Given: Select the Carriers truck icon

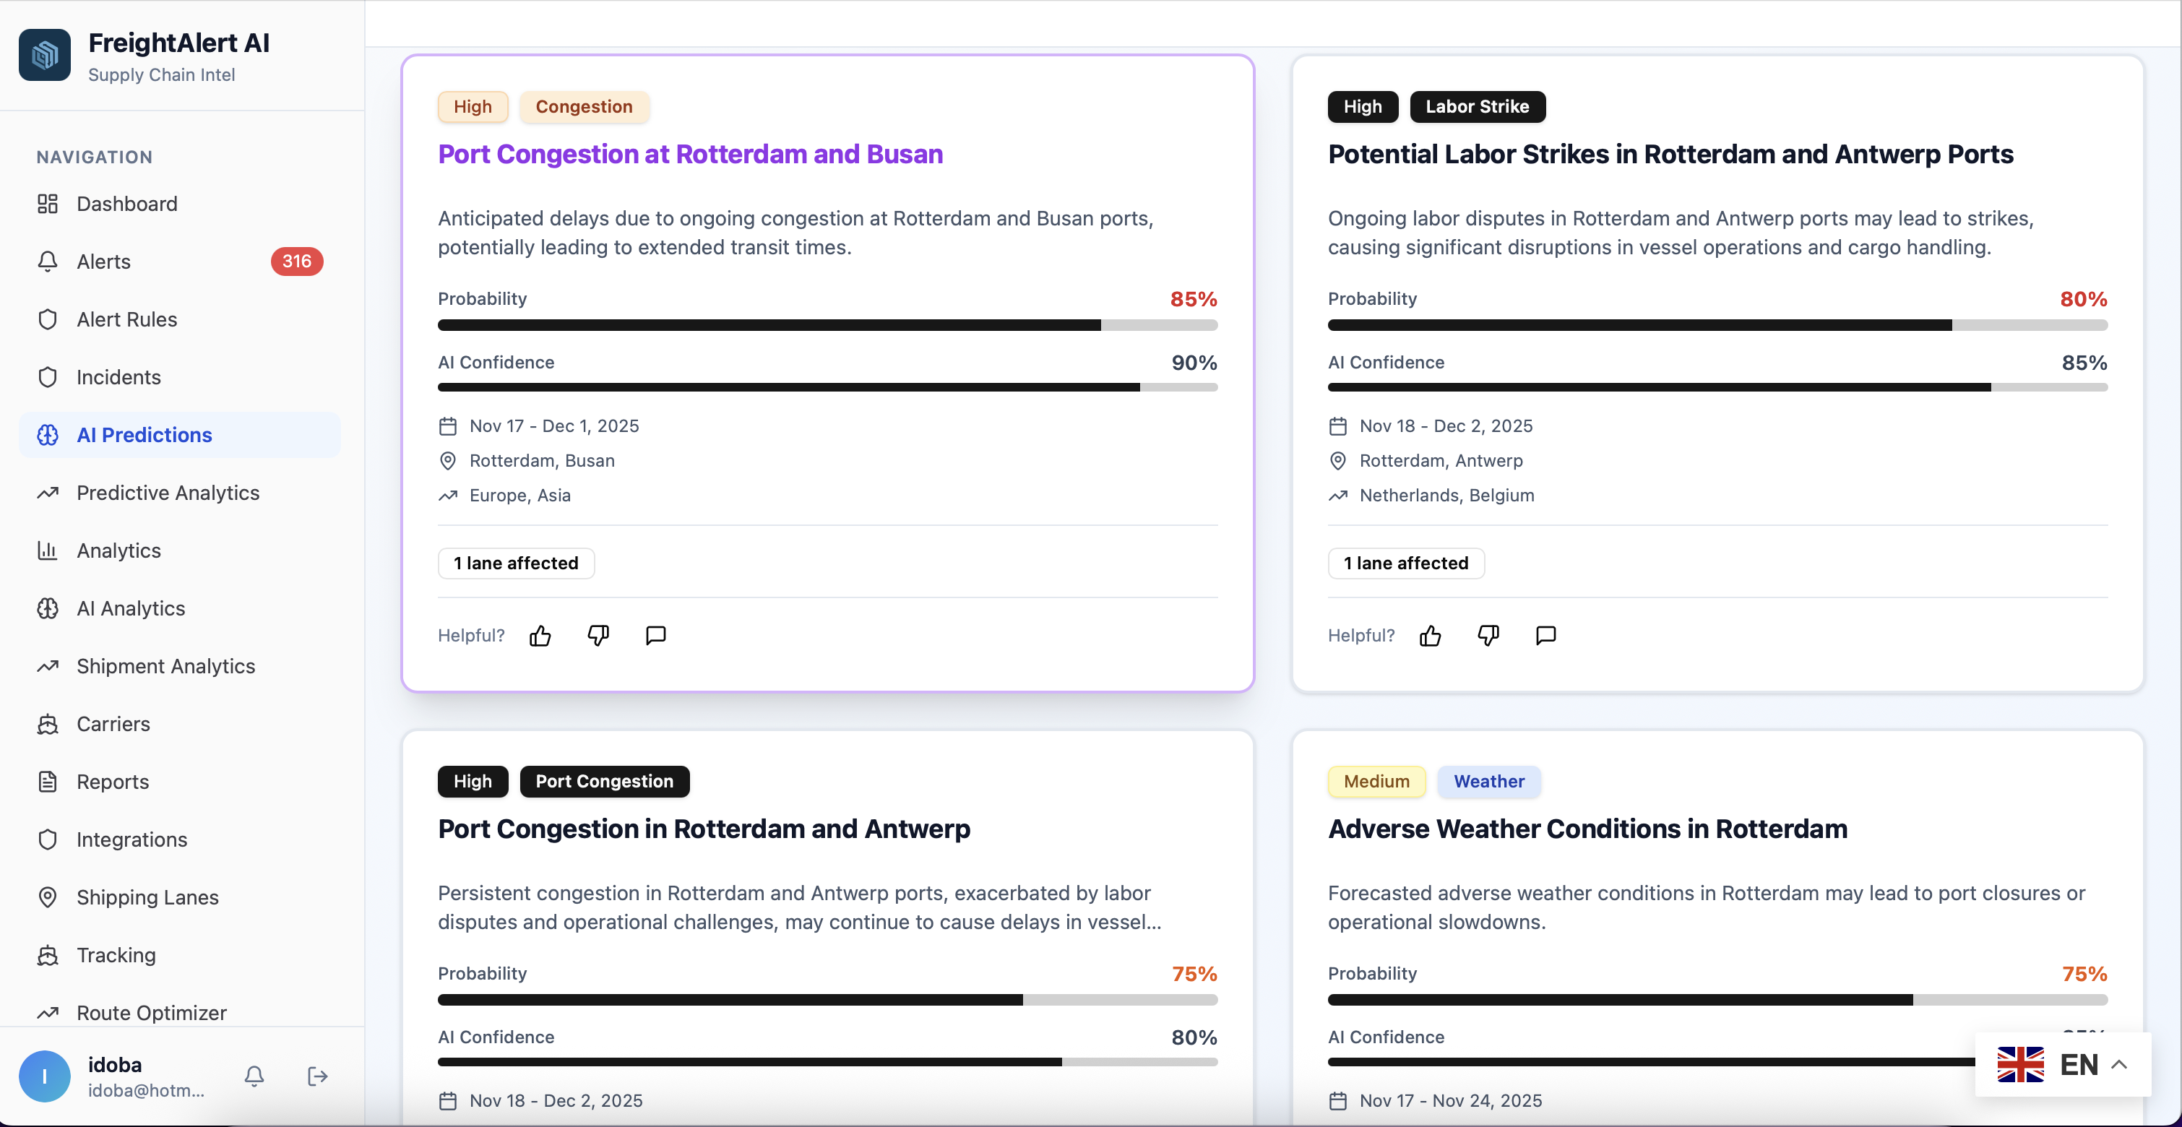Looking at the screenshot, I should coord(48,724).
